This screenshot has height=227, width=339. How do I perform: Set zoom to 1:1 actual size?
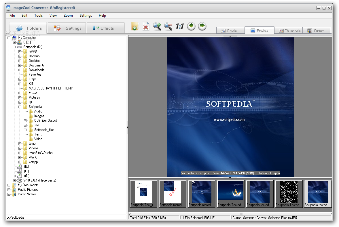tap(180, 26)
